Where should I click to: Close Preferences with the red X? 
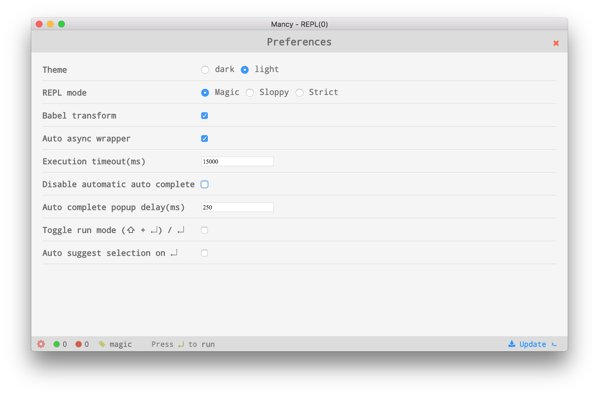(556, 43)
